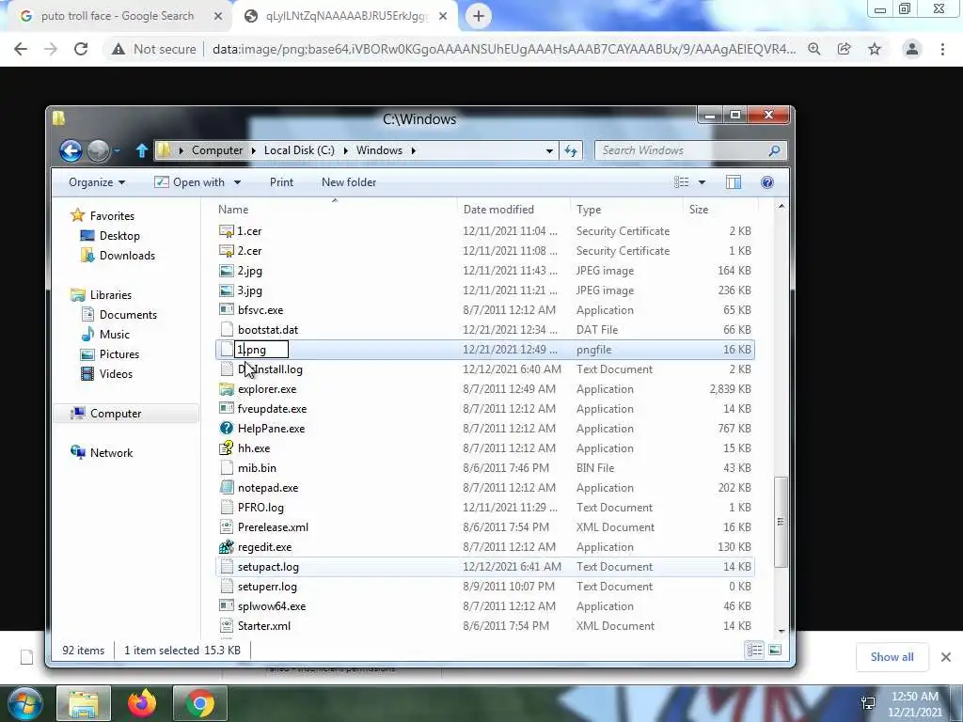The width and height of the screenshot is (963, 722).
Task: Open Chrome profile avatar
Action: pos(912,49)
